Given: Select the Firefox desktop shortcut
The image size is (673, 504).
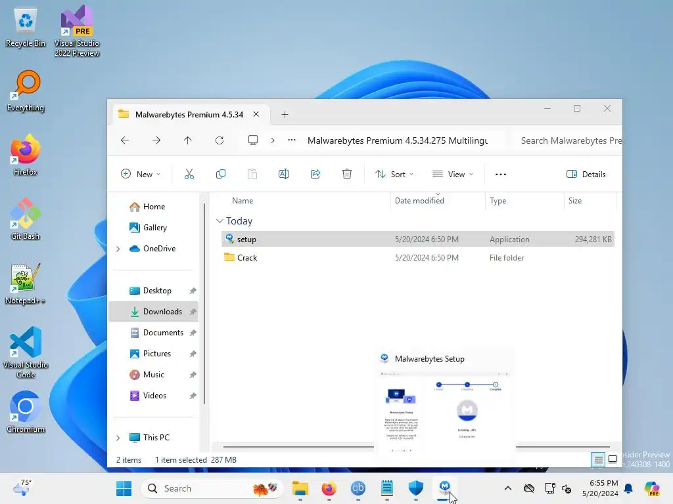Looking at the screenshot, I should pyautogui.click(x=26, y=155).
